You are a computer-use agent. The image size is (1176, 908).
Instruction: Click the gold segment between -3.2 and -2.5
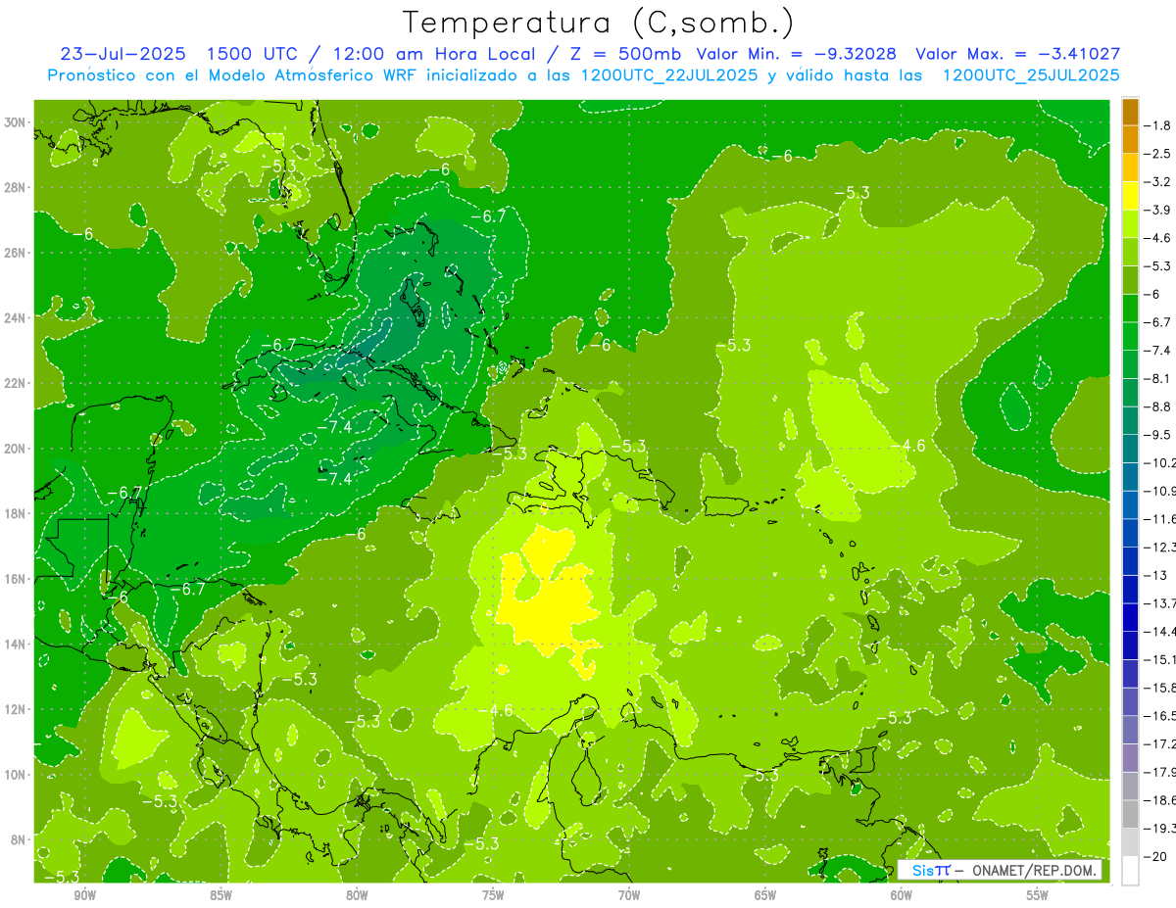coord(1130,167)
